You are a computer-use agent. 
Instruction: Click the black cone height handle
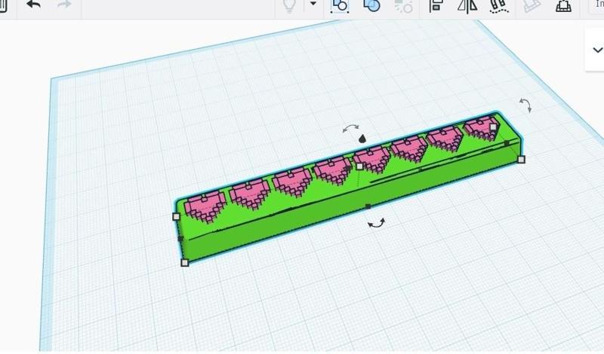click(x=362, y=139)
